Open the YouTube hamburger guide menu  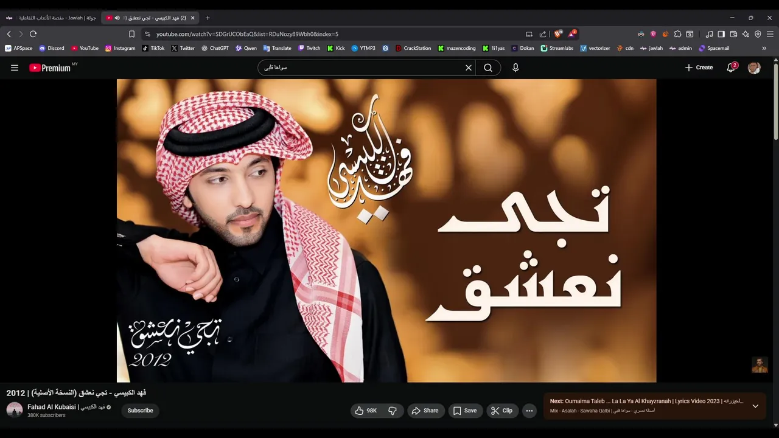[15, 68]
